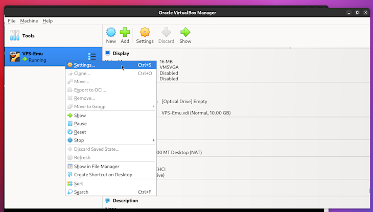Expand the Stop submenu arrow

click(153, 140)
